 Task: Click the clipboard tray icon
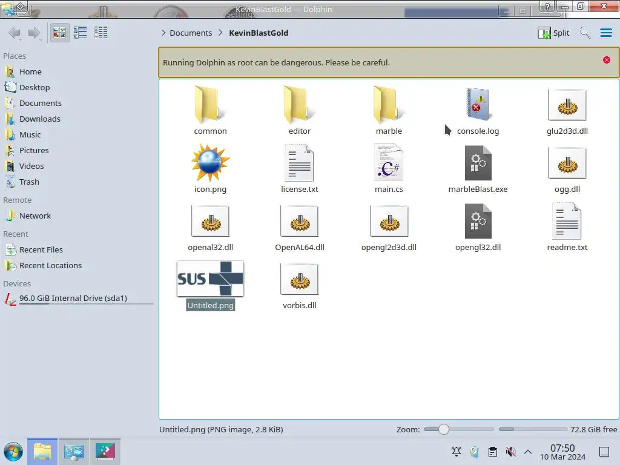(x=493, y=452)
